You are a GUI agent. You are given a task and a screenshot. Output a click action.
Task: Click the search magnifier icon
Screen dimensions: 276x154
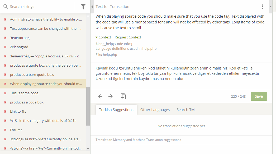click(6, 7)
